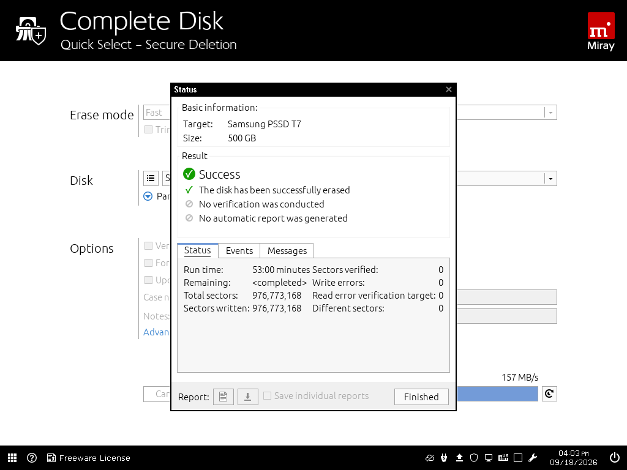Image resolution: width=627 pixels, height=470 pixels.
Task: Toggle the Trim checkbox under Erase mode
Action: pos(148,130)
